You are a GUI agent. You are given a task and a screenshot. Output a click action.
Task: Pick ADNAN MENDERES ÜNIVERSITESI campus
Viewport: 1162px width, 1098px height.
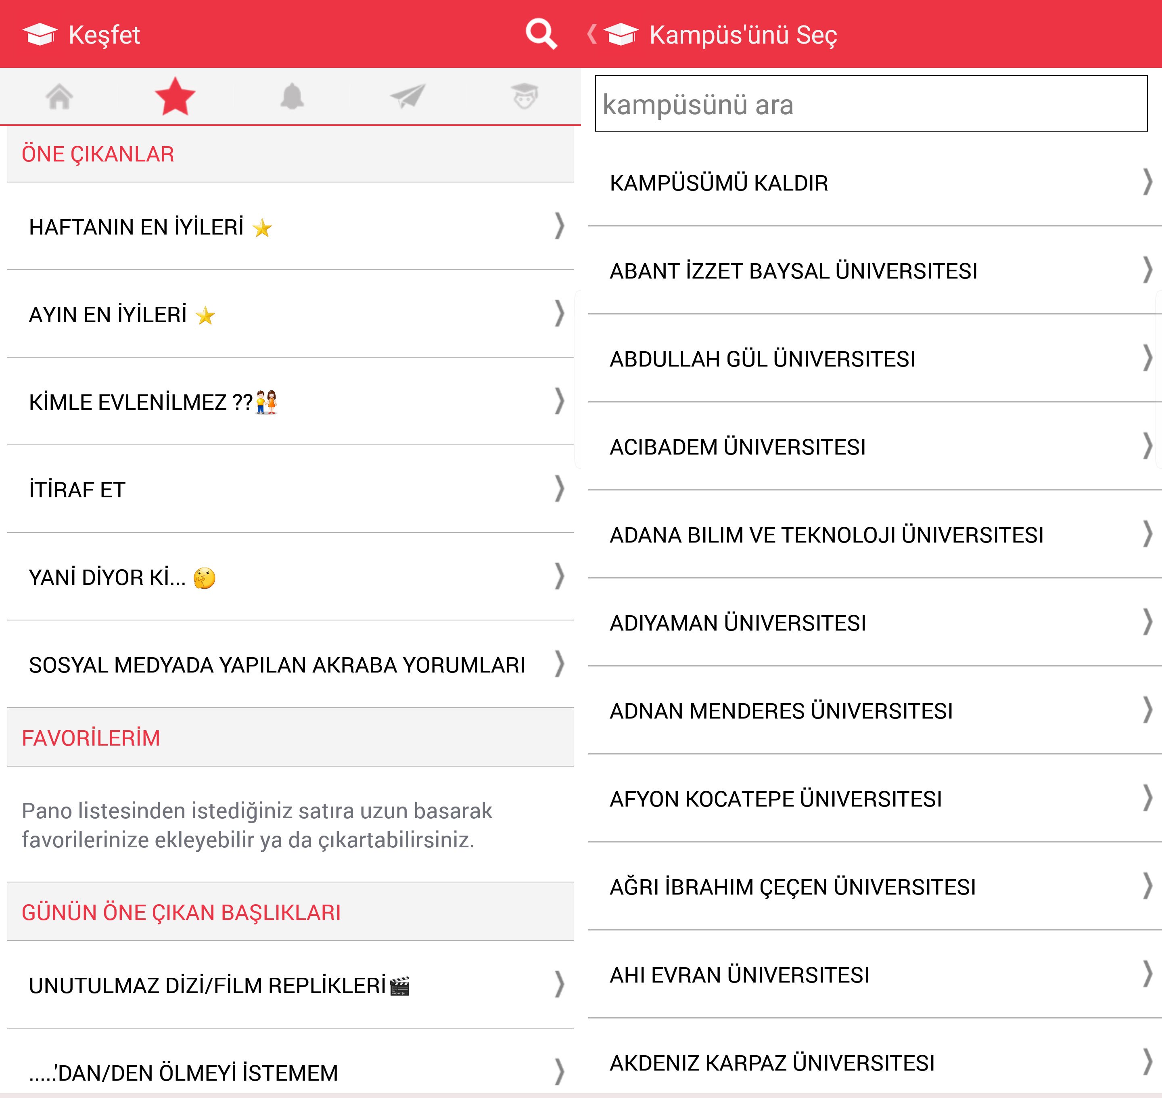781,711
